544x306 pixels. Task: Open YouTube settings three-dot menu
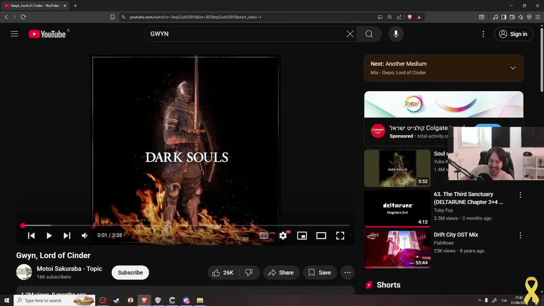coord(483,34)
